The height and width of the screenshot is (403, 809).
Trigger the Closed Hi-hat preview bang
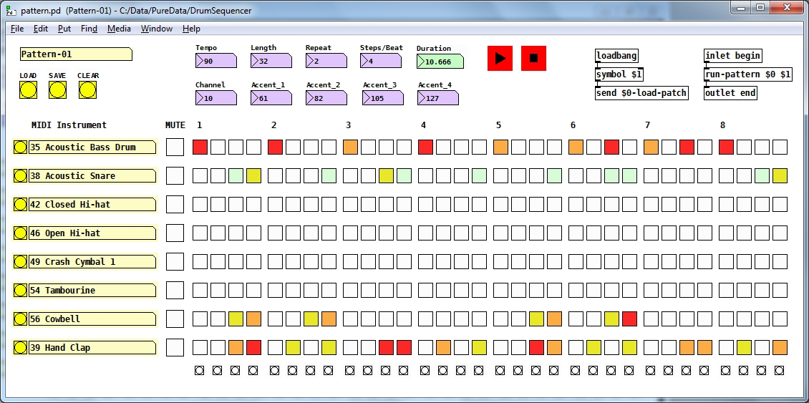pyautogui.click(x=20, y=204)
